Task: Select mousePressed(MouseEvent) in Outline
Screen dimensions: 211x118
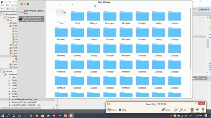Action: click(x=26, y=105)
